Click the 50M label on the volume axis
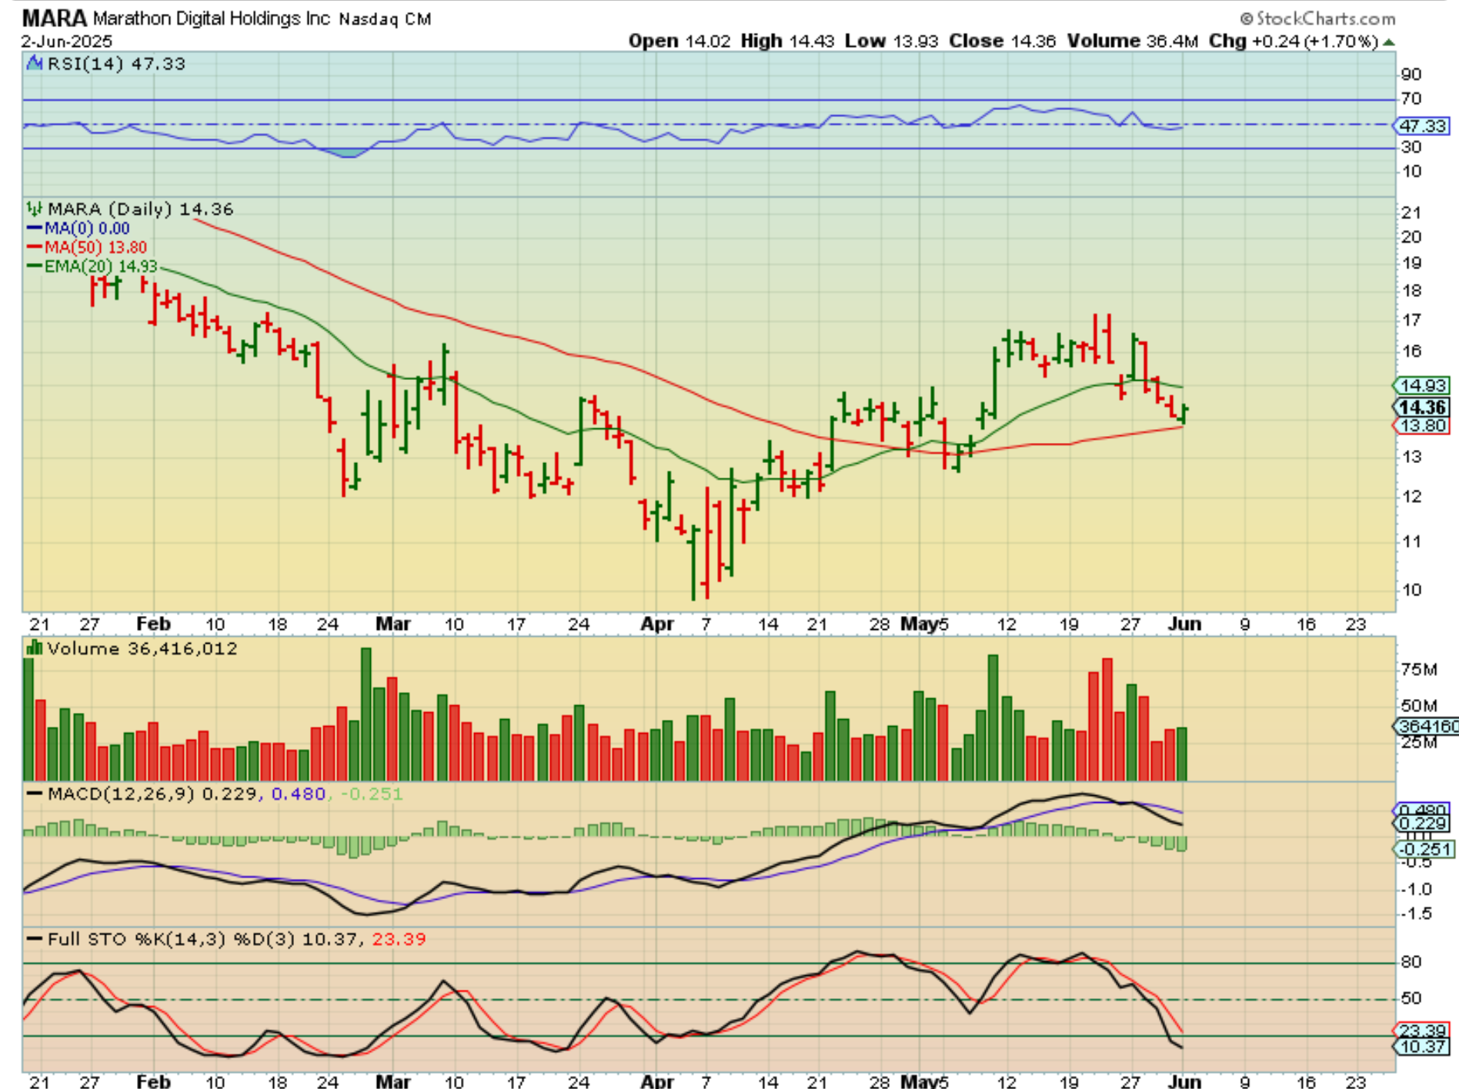This screenshot has width=1459, height=1089. (1418, 706)
